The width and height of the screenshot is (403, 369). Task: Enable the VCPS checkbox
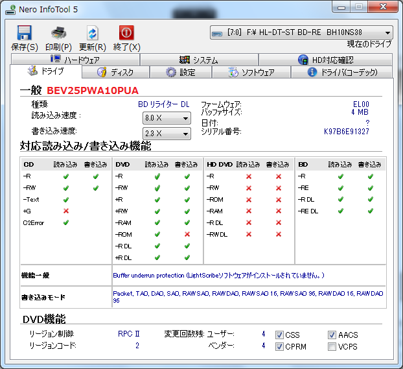point(332,347)
